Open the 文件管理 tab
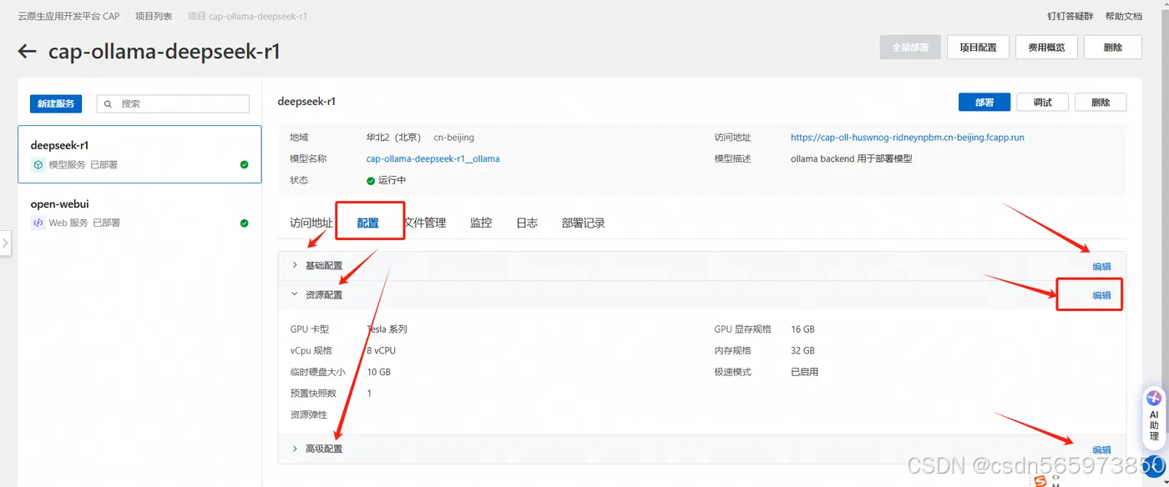 pyautogui.click(x=425, y=223)
